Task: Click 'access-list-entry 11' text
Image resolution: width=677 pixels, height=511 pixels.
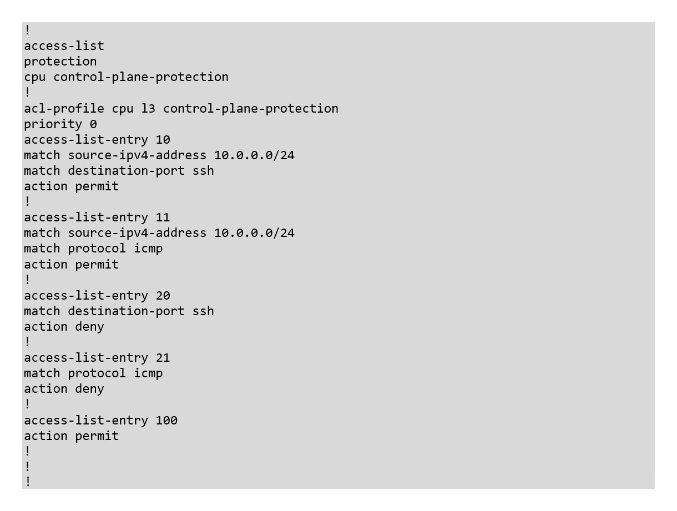Action: (x=97, y=217)
